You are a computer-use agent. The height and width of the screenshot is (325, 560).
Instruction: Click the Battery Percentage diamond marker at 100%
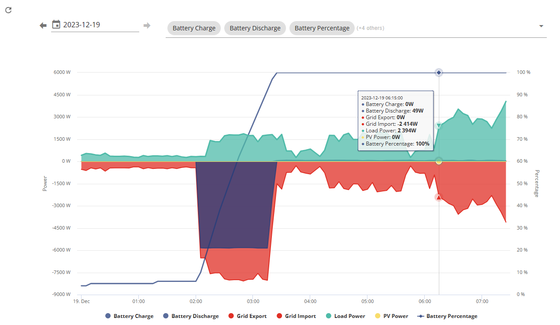point(439,73)
